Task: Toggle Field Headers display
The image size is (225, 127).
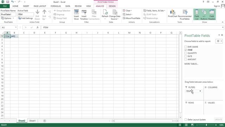Action: 212,14
